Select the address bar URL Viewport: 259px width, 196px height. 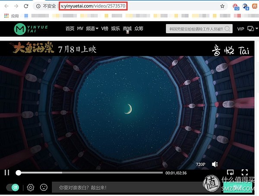tap(93, 6)
